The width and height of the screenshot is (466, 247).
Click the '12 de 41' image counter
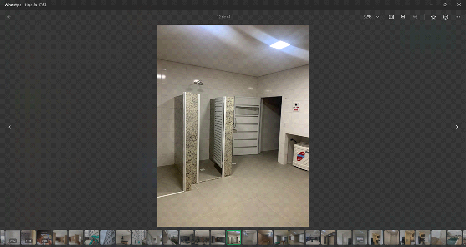point(223,17)
